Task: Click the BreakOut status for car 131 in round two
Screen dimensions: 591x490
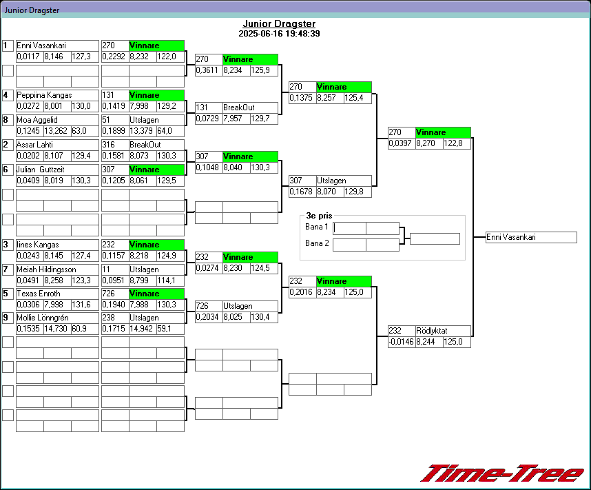Action: [250, 108]
